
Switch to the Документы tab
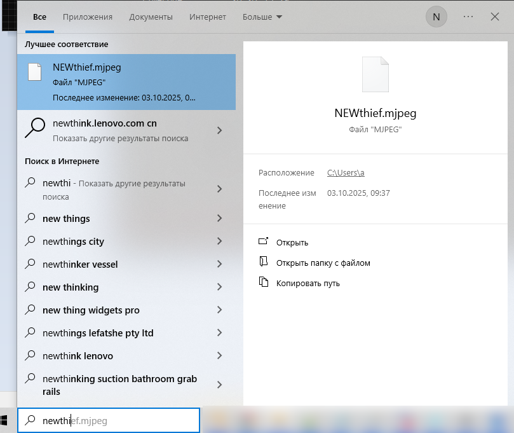(151, 17)
